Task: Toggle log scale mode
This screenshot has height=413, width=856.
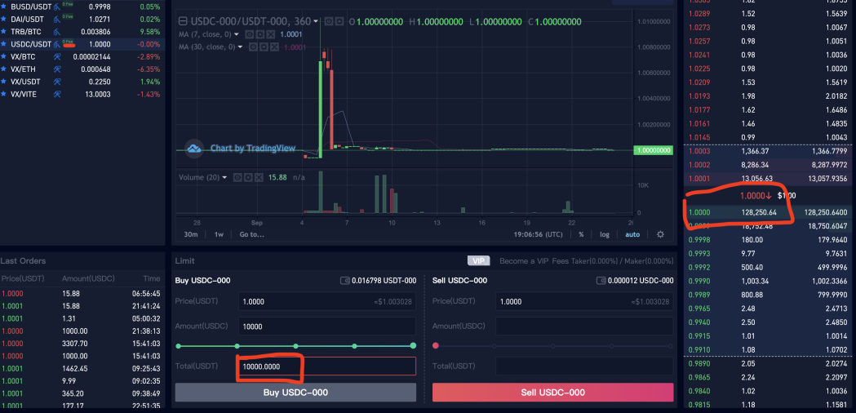Action: tap(605, 234)
